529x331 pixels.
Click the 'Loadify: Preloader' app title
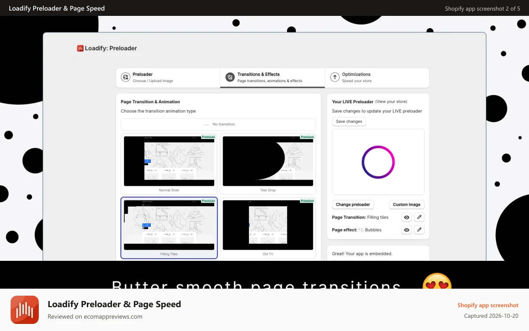pos(111,49)
